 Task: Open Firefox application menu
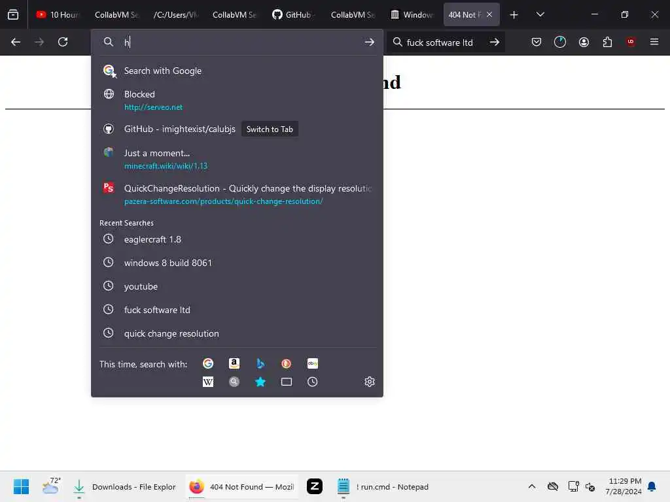[654, 42]
